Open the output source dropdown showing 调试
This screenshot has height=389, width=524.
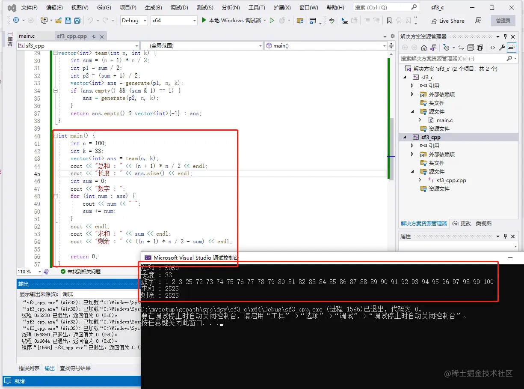coord(101,294)
